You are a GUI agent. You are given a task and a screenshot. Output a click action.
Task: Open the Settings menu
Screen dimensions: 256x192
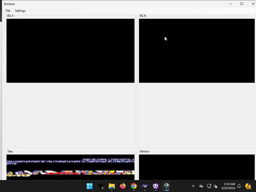(20, 10)
